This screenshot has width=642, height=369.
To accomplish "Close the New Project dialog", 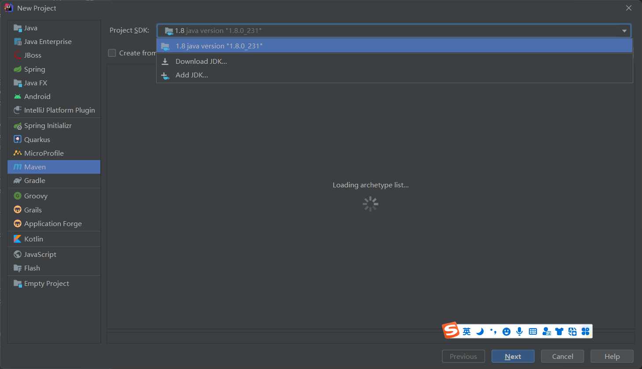I will pyautogui.click(x=629, y=8).
